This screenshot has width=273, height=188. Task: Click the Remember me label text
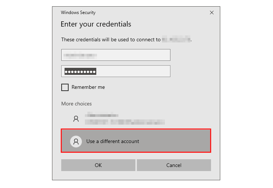tap(88, 87)
